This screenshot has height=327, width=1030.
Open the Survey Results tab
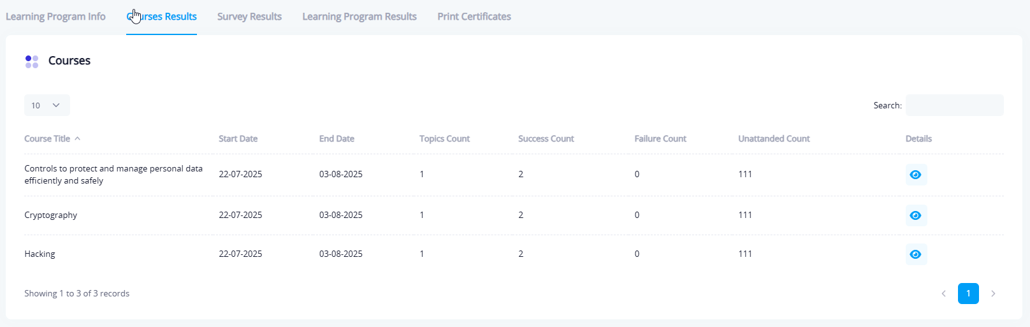(x=249, y=17)
